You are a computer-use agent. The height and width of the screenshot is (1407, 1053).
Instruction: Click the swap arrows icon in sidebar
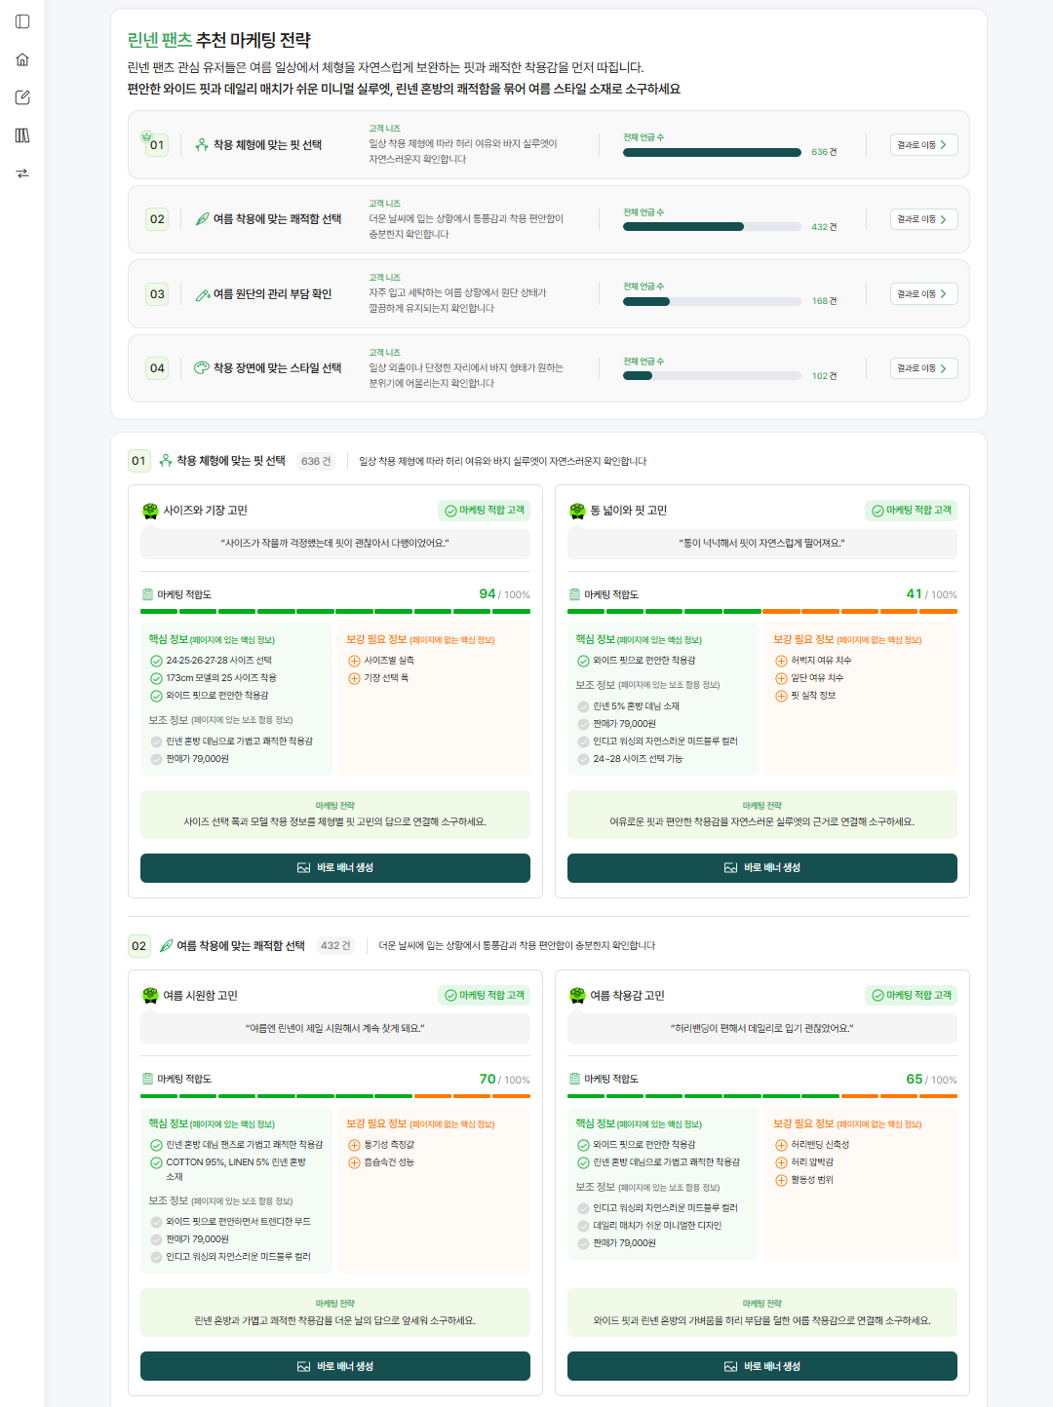click(x=22, y=173)
